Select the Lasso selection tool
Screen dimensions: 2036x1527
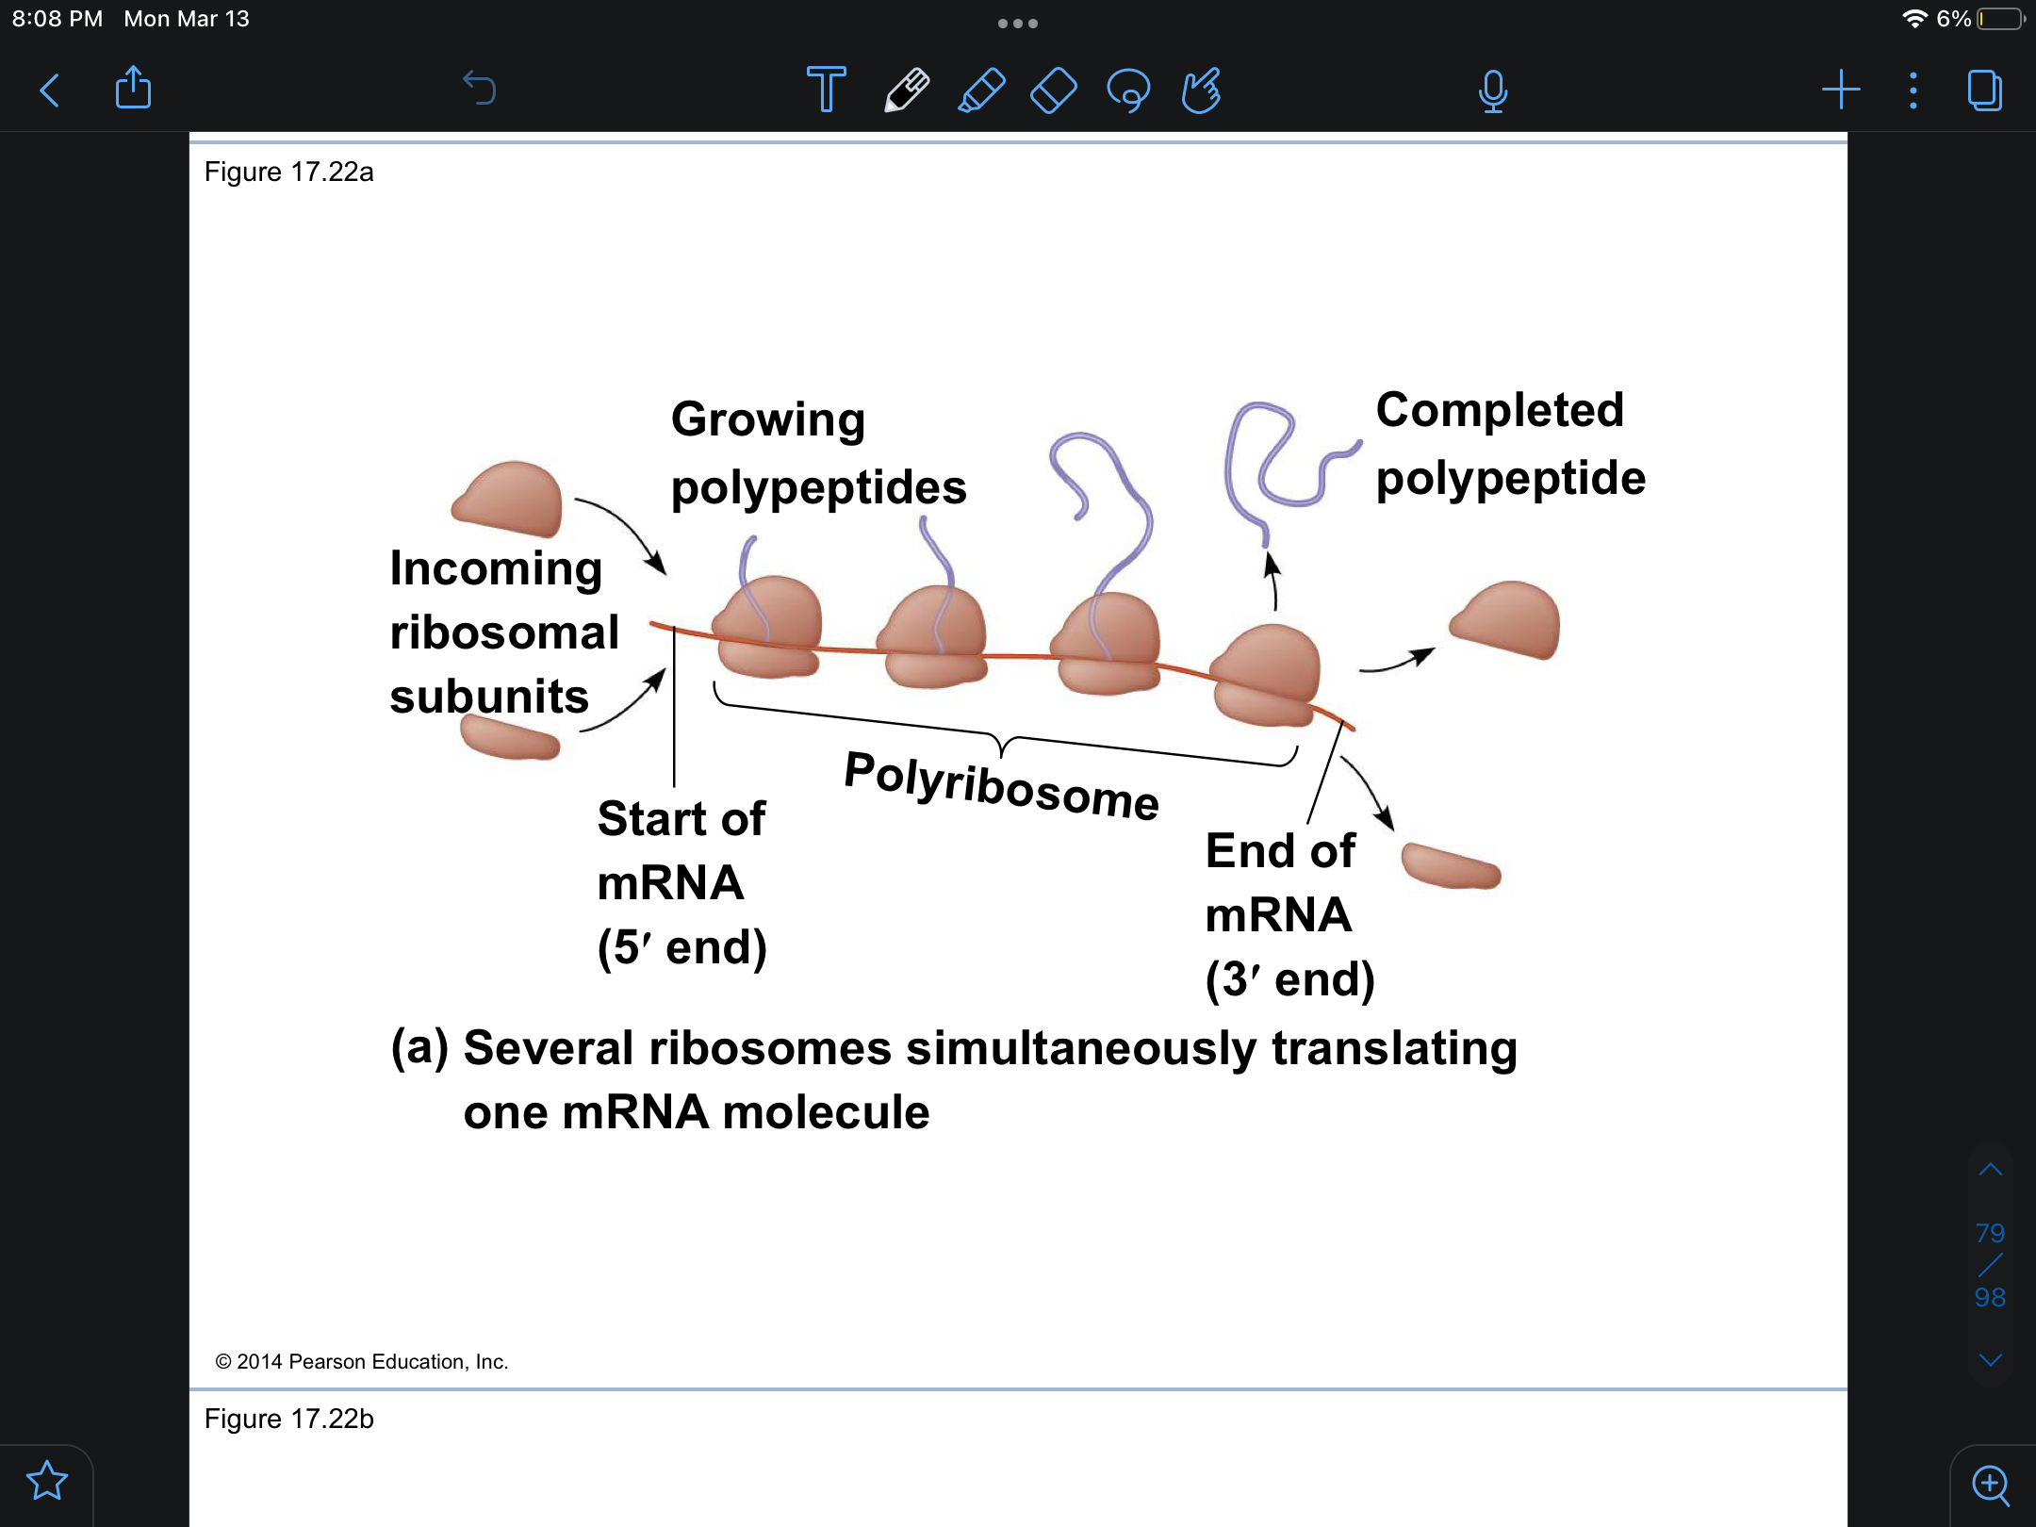pyautogui.click(x=1128, y=90)
